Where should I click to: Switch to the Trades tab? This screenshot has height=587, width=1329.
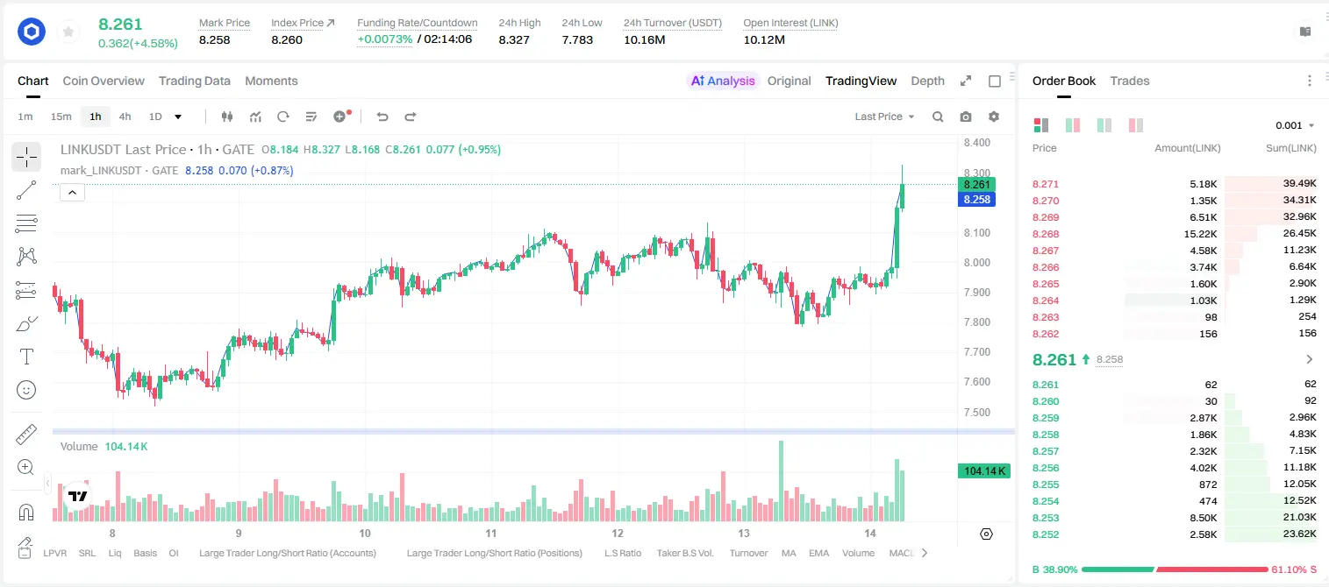tap(1129, 81)
